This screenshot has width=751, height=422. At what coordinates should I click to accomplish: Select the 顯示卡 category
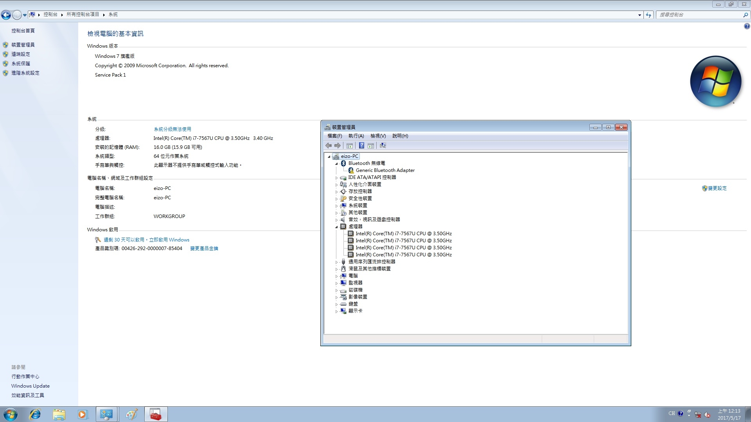(355, 311)
